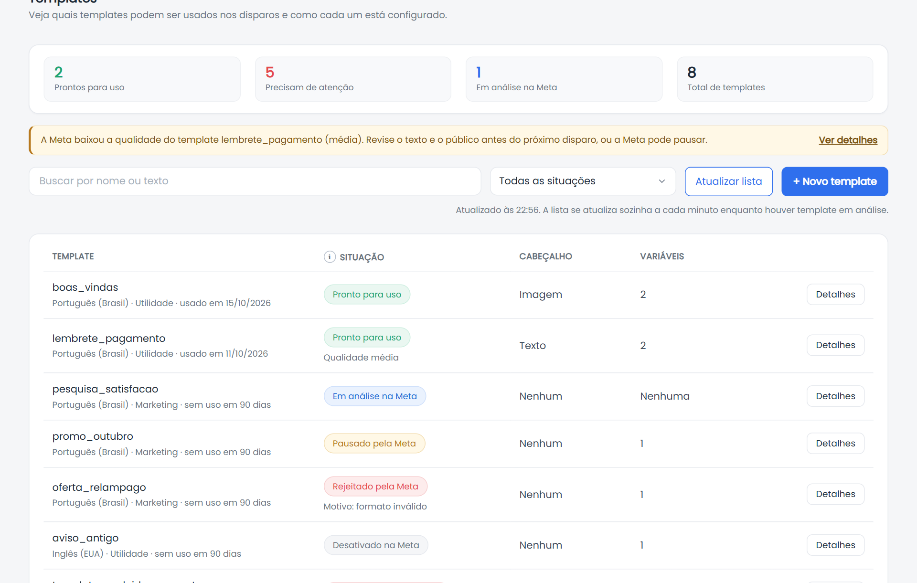Click the TEMPLATE column header
This screenshot has width=917, height=583.
pos(73,256)
